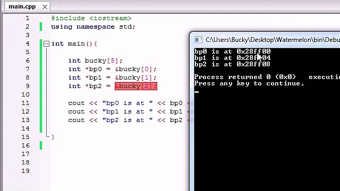
Task: Click the closing brace on line 15
Action: [53, 137]
